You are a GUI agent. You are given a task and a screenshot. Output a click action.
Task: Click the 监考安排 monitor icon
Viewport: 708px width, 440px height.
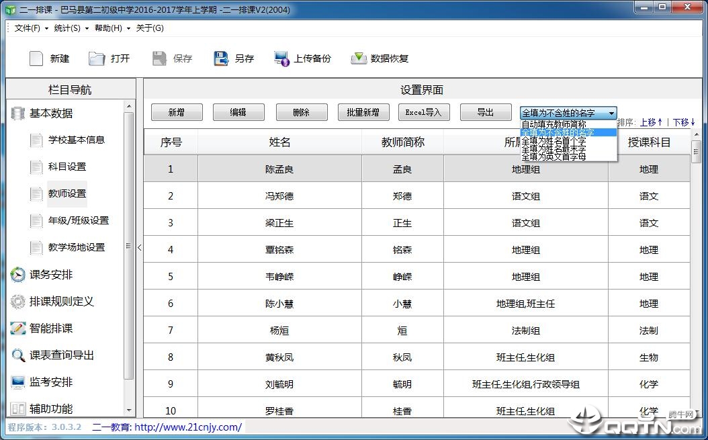[17, 382]
